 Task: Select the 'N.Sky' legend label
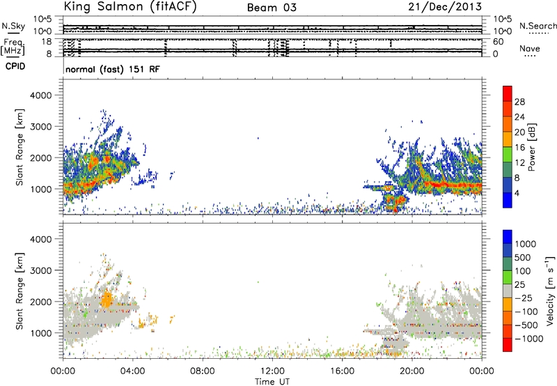tap(13, 26)
